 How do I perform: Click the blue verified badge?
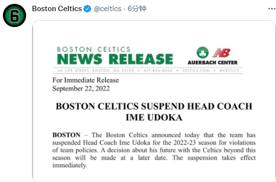87,9
